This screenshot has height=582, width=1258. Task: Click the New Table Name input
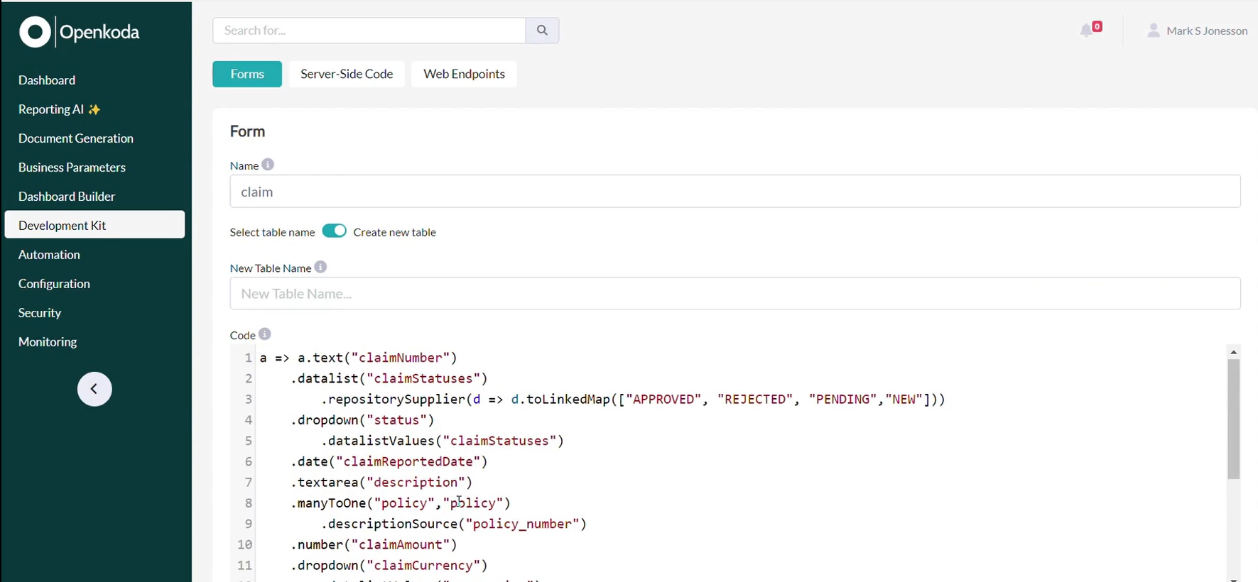coord(735,293)
